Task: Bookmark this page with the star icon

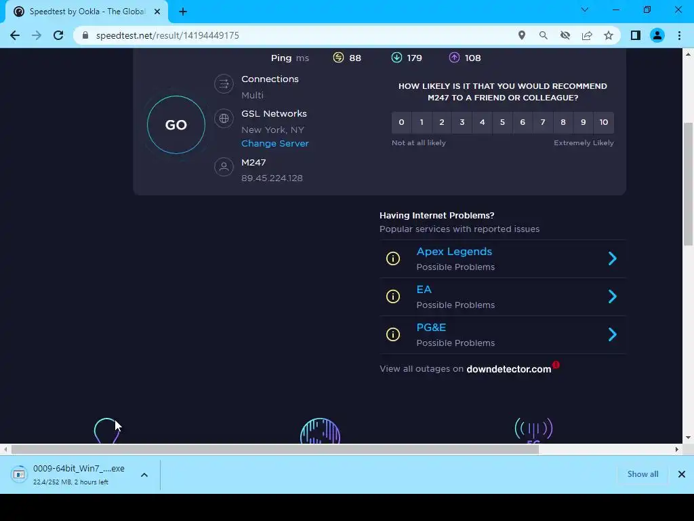Action: point(609,35)
